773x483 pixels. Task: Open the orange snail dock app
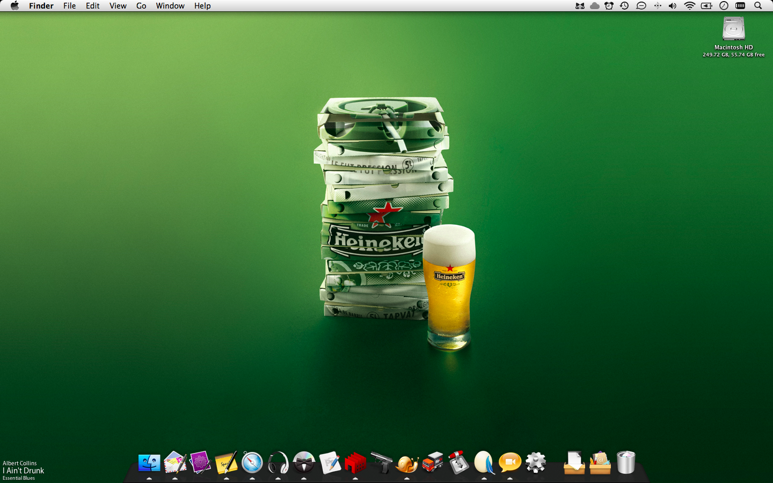pyautogui.click(x=407, y=463)
